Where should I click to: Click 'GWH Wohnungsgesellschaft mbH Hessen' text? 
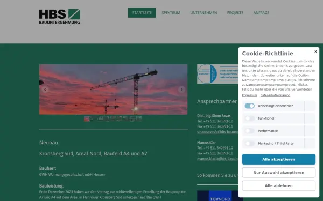click(x=72, y=175)
